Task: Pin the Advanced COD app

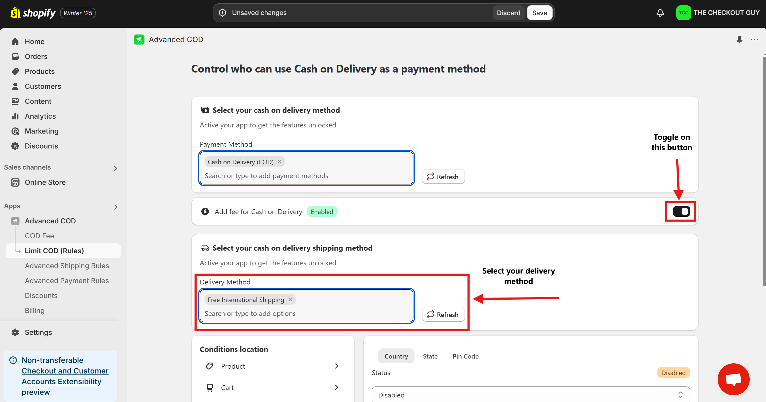Action: (739, 39)
